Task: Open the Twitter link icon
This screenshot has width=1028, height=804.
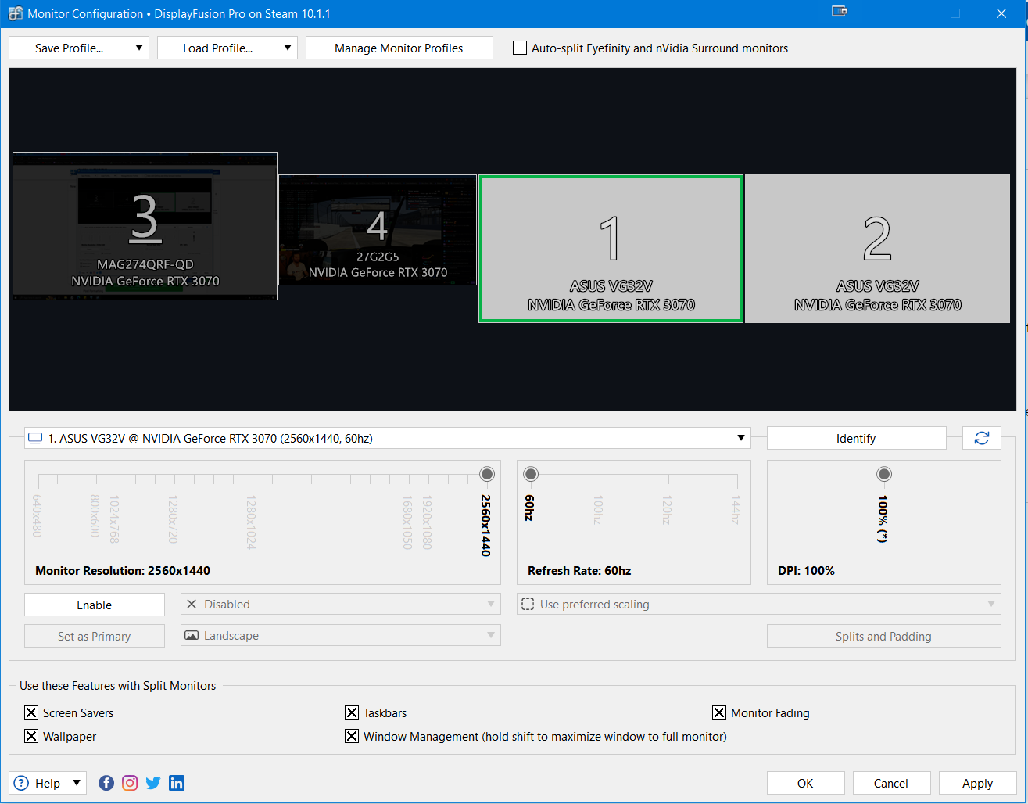Action: point(153,783)
